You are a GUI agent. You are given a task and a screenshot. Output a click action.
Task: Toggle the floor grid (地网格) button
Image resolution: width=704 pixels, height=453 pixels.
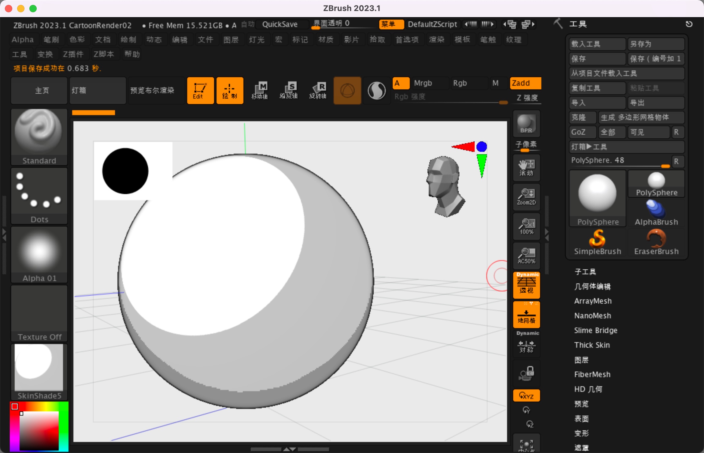pos(526,314)
